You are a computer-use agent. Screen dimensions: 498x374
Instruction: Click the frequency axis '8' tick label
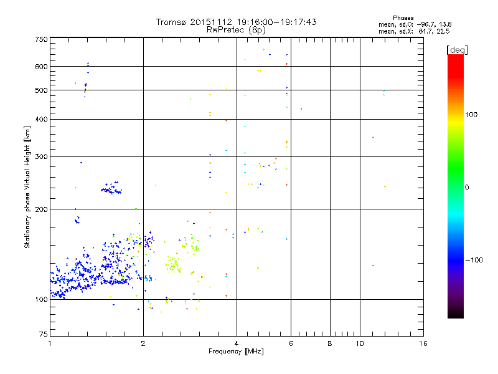pos(330,343)
